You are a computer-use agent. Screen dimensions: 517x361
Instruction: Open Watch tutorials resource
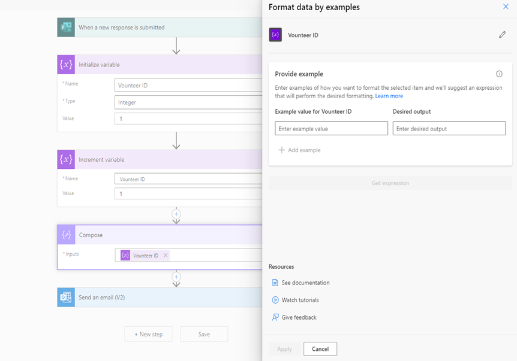[x=300, y=300]
